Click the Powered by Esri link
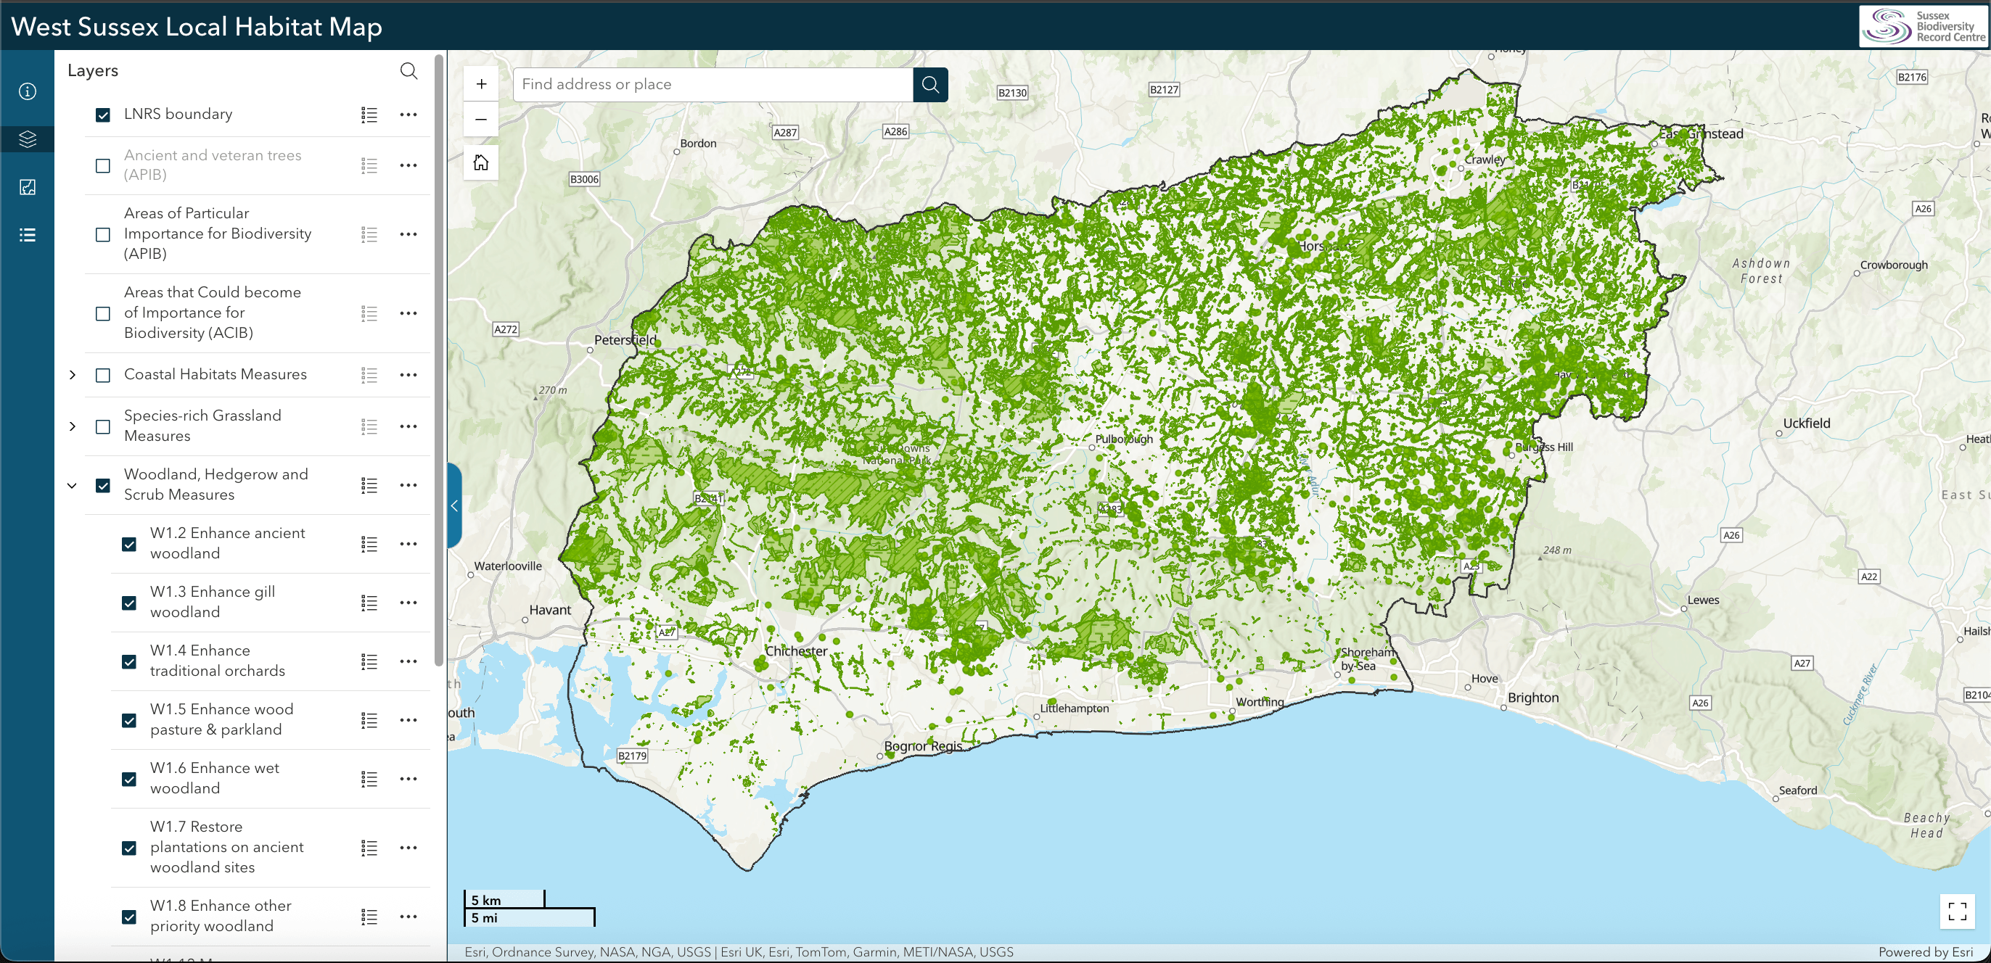 (x=1925, y=952)
